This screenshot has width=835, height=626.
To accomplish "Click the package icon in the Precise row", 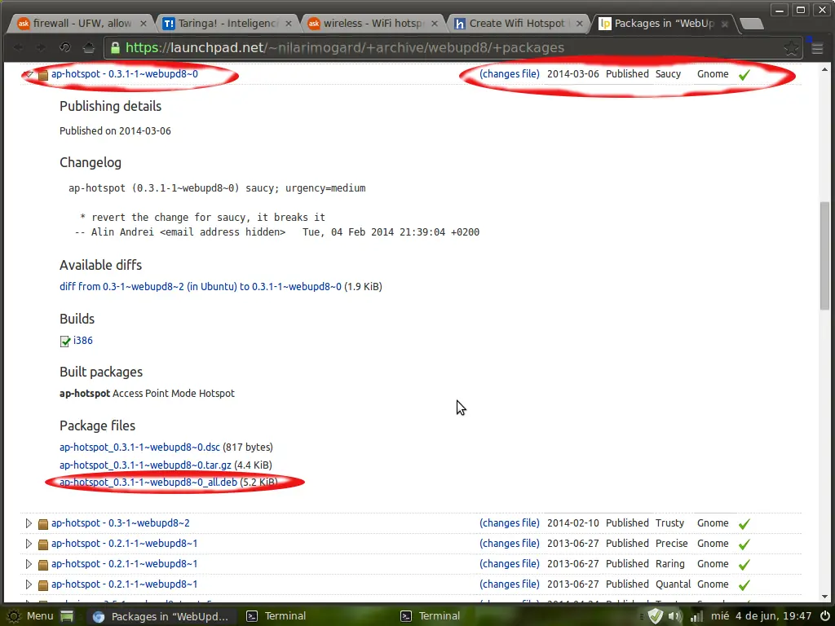I will pyautogui.click(x=43, y=544).
